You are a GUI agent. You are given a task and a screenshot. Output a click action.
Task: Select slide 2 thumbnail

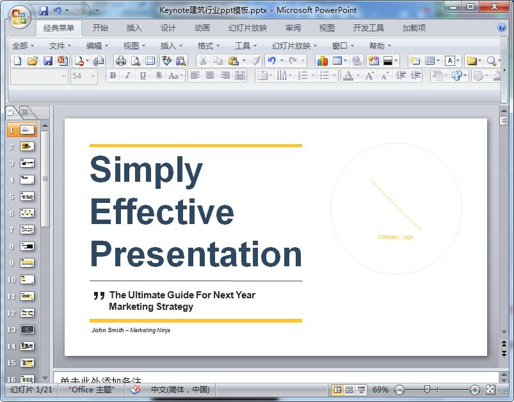click(x=28, y=146)
